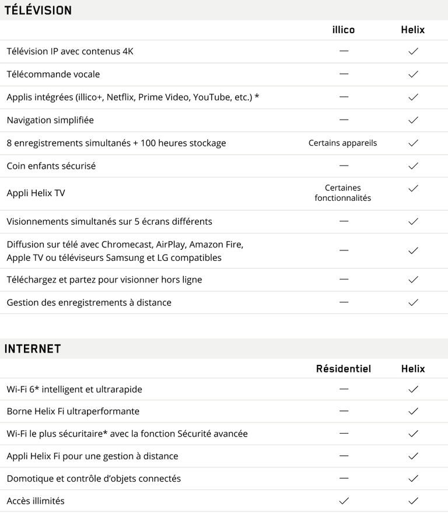Screen dimensions: 448x530
Task: Click Résidentiel dash for Wi-Fi 6 row
Action: 344,389
